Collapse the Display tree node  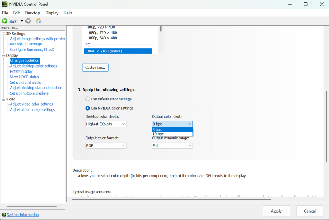point(3,56)
